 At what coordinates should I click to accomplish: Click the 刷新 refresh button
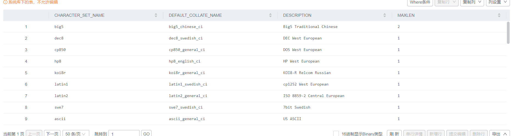click(394, 134)
